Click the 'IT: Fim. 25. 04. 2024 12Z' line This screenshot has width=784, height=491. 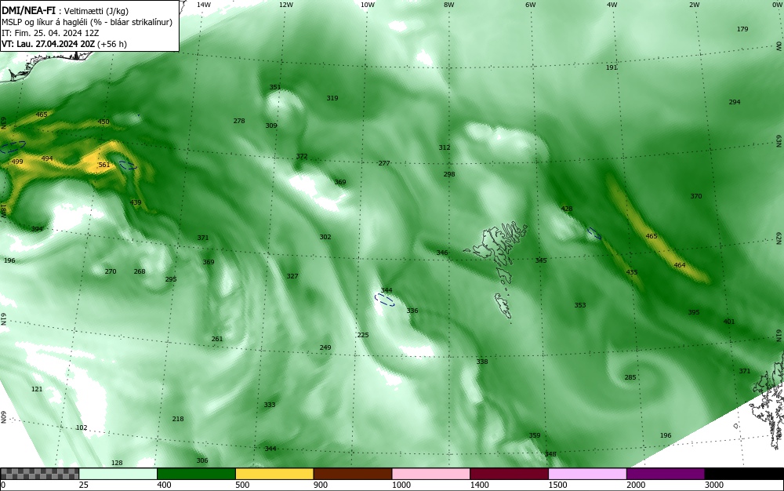pyautogui.click(x=50, y=33)
